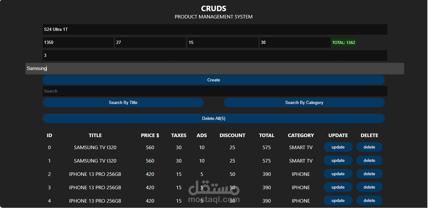Delete the product with ID 1
This screenshot has height=208, width=428.
369,160
